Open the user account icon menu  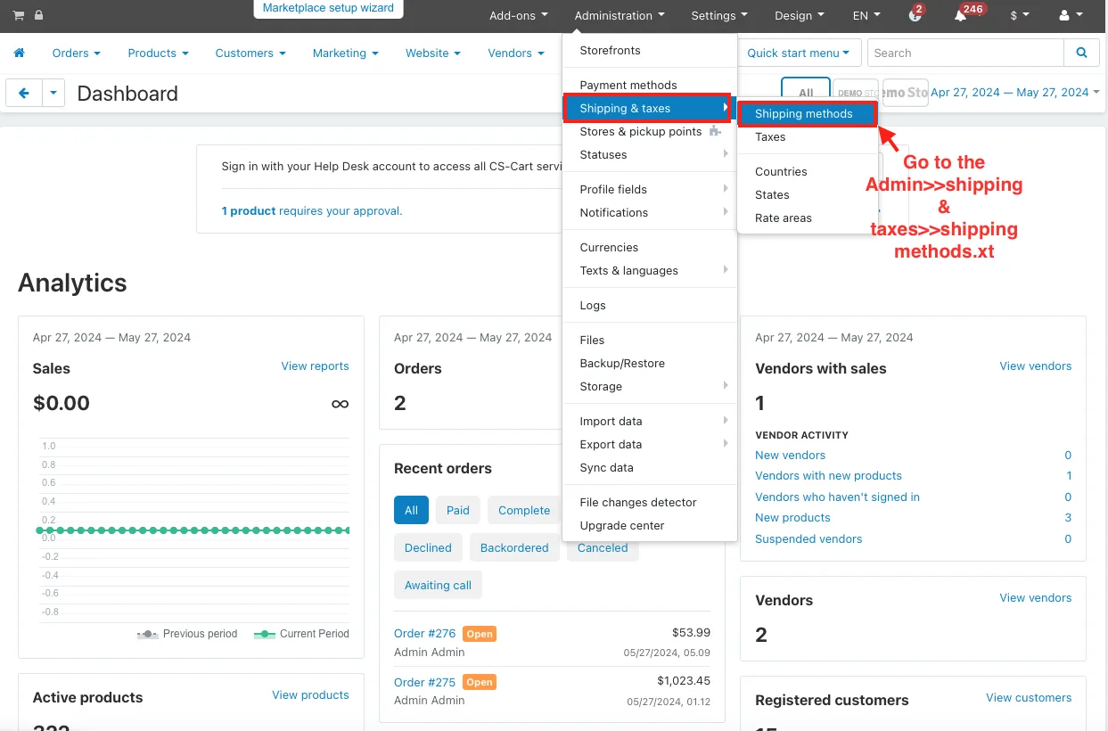(x=1071, y=15)
